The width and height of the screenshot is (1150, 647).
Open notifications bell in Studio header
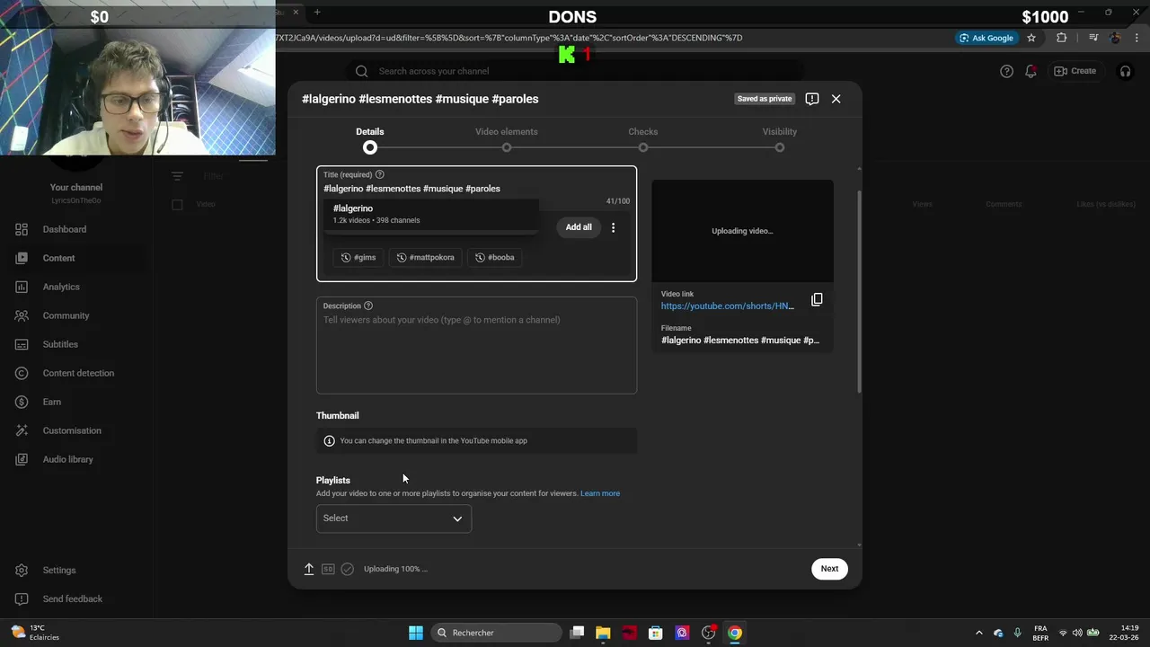[x=1031, y=71]
